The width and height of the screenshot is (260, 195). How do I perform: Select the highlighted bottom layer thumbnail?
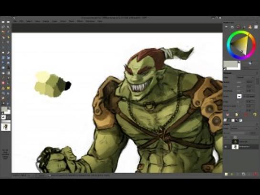coord(235,147)
